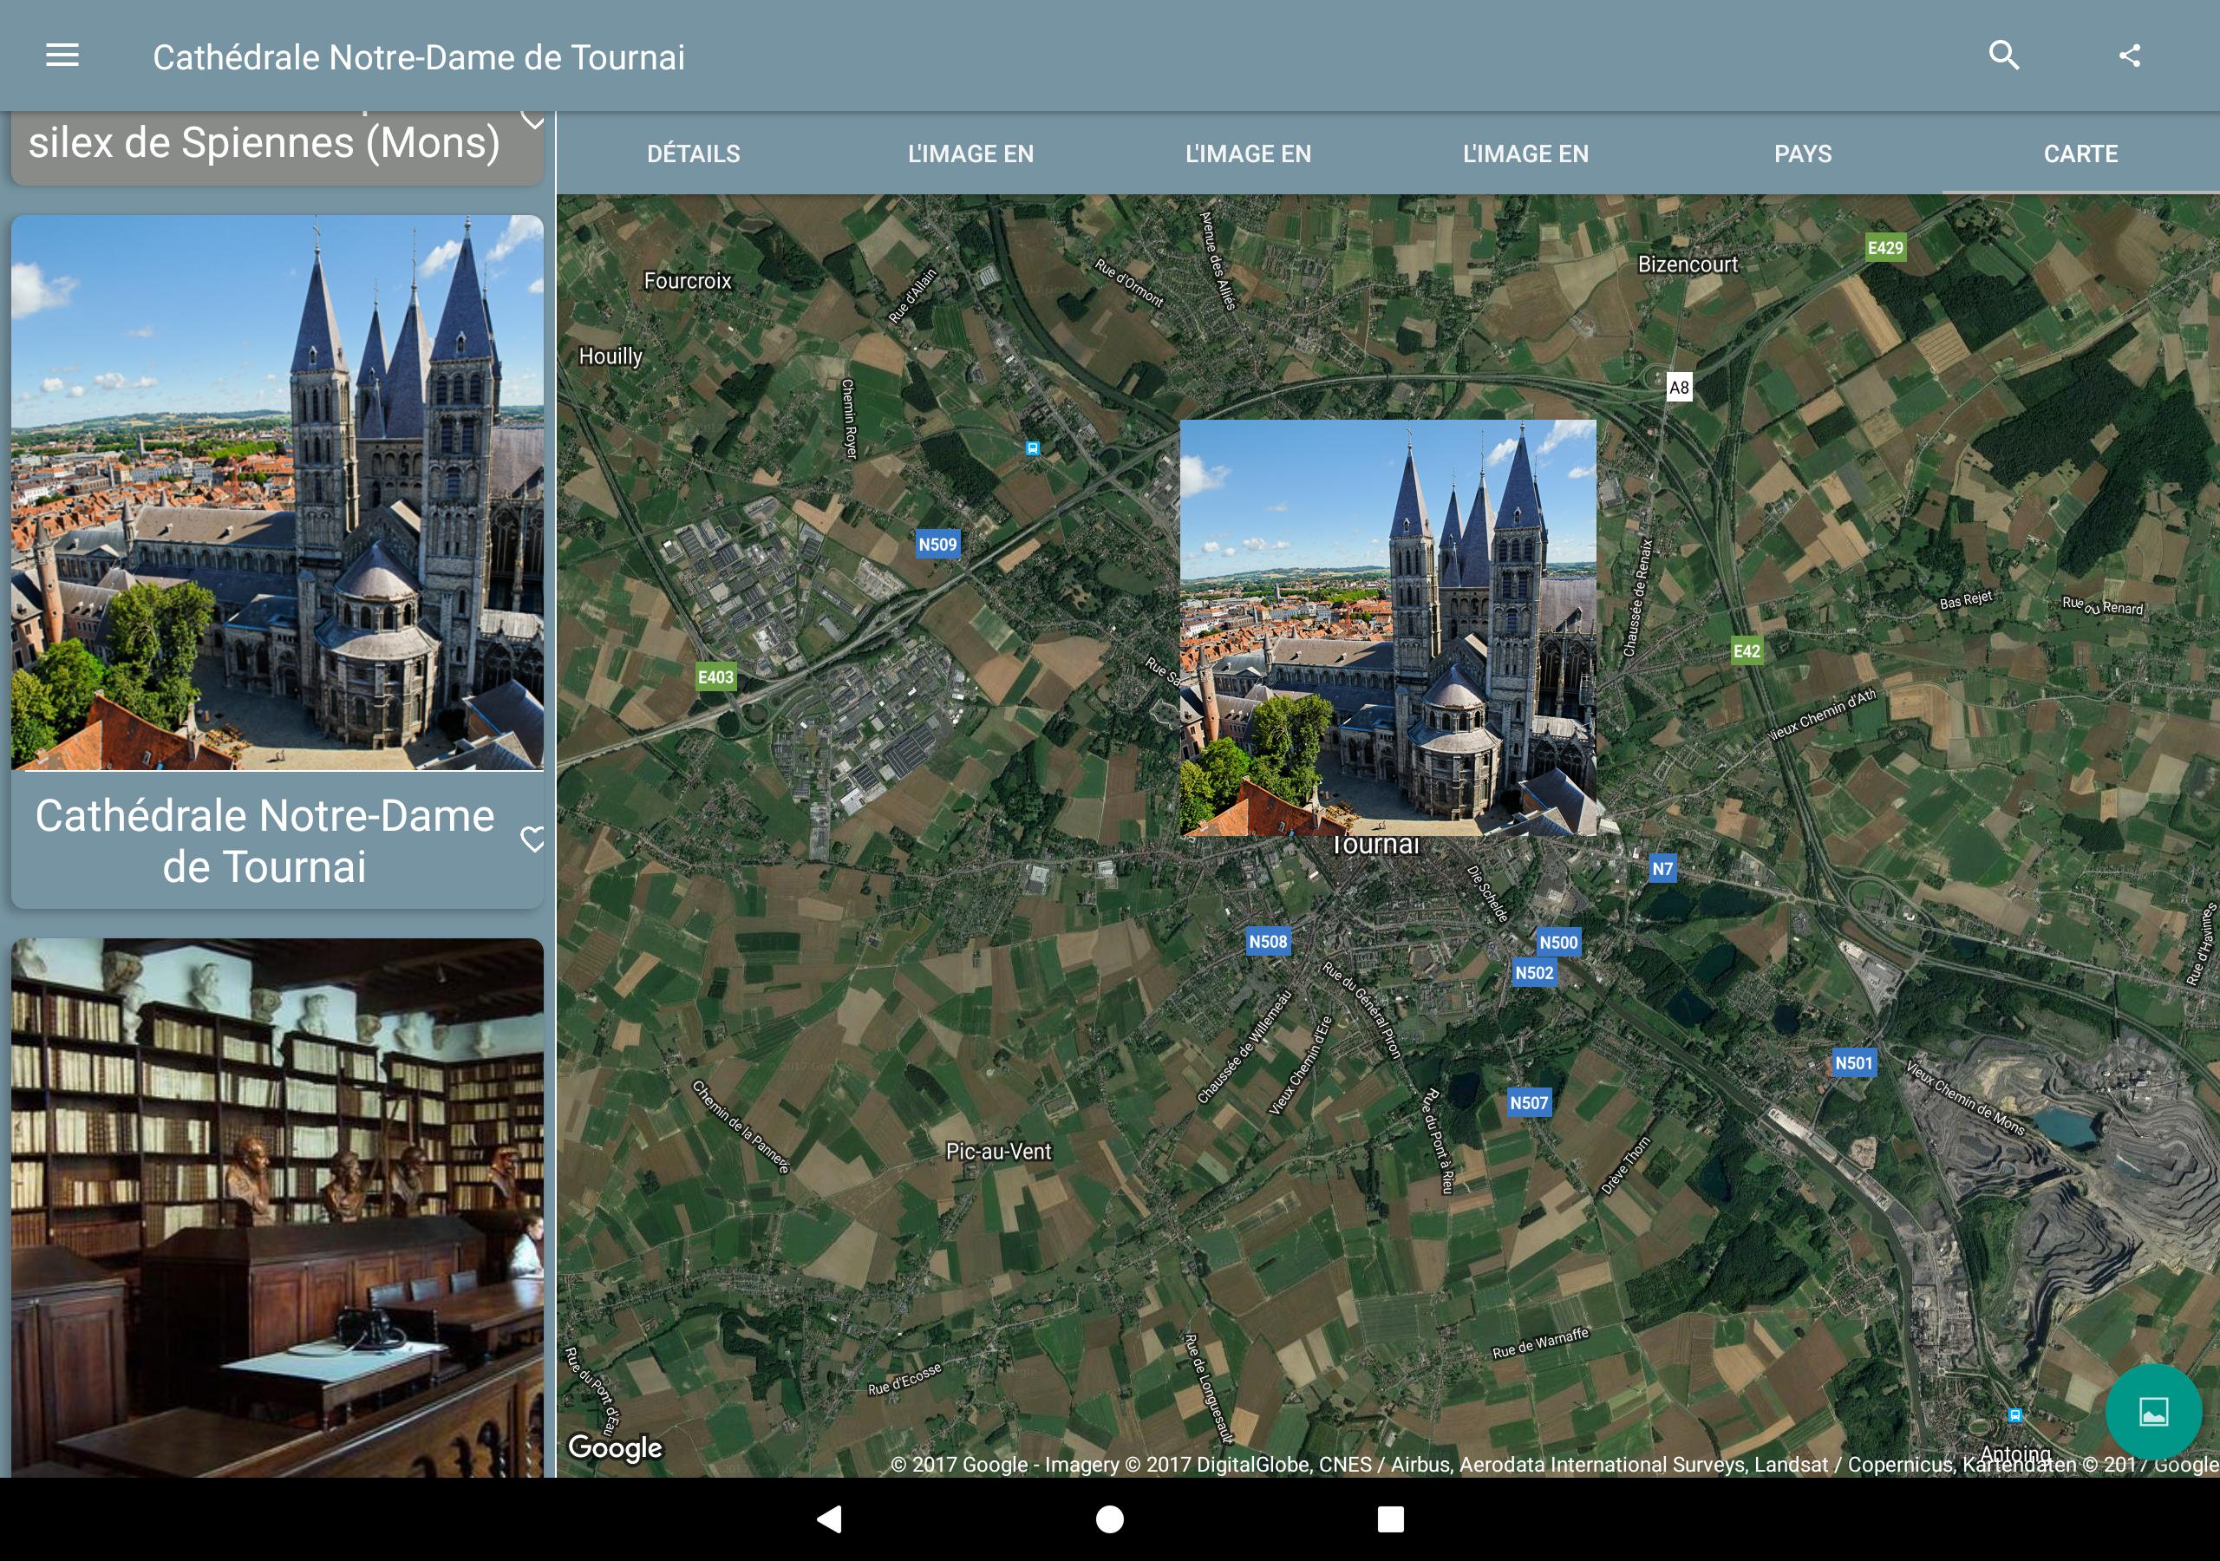
Task: Click the E42 road badge
Action: [x=1747, y=651]
